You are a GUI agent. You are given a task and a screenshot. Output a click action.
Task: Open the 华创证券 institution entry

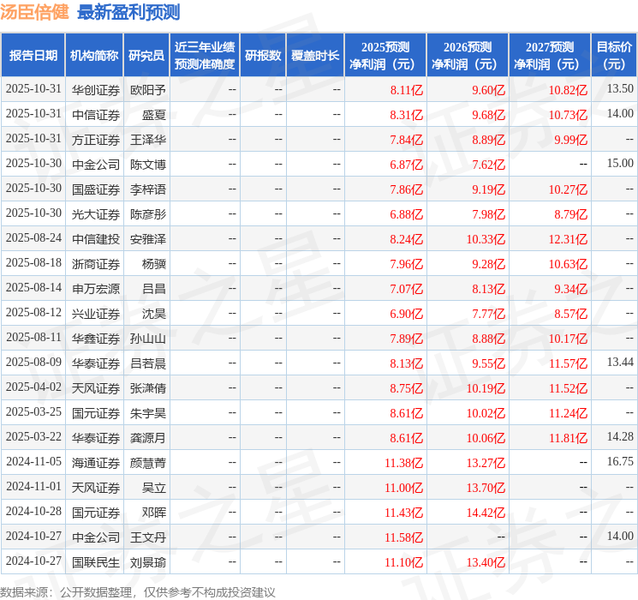[x=95, y=89]
